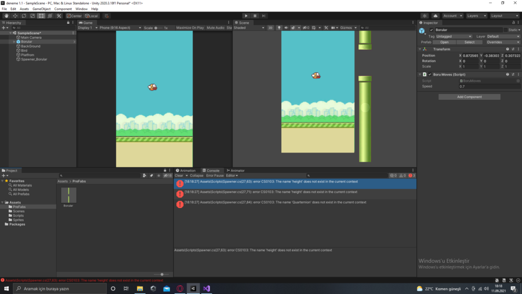522x294 pixels.
Task: Open Scene component editor tools icon
Action: coord(326,28)
